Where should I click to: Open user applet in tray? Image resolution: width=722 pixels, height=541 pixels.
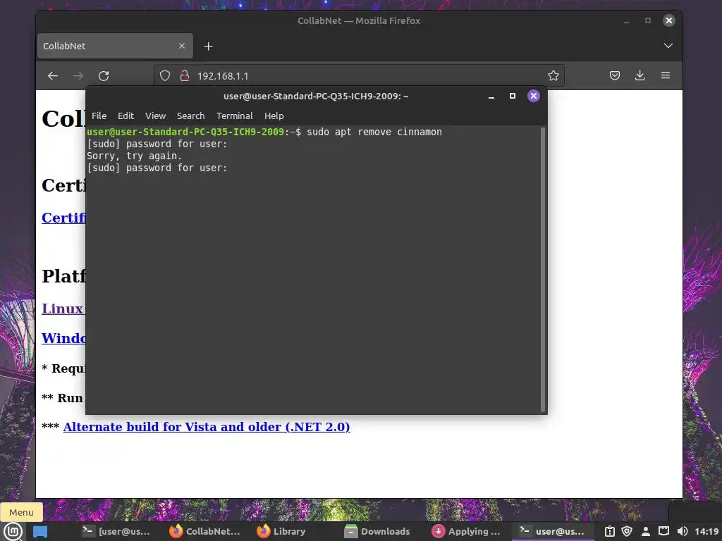click(646, 531)
